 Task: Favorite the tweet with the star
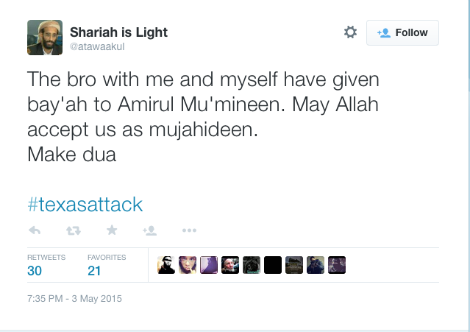(112, 230)
